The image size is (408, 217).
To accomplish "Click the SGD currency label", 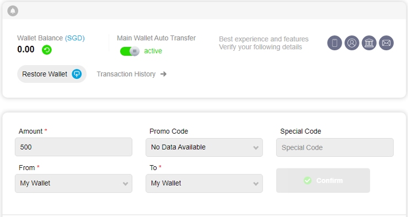I will 74,38.
